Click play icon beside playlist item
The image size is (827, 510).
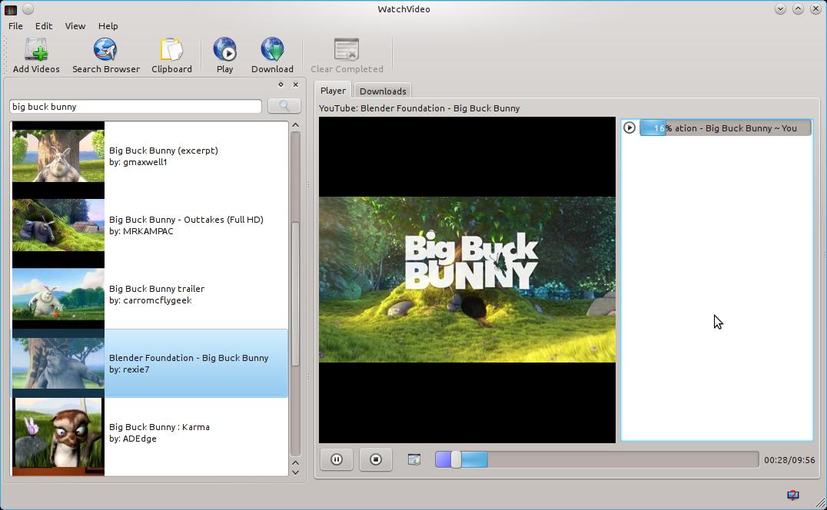pyautogui.click(x=629, y=127)
